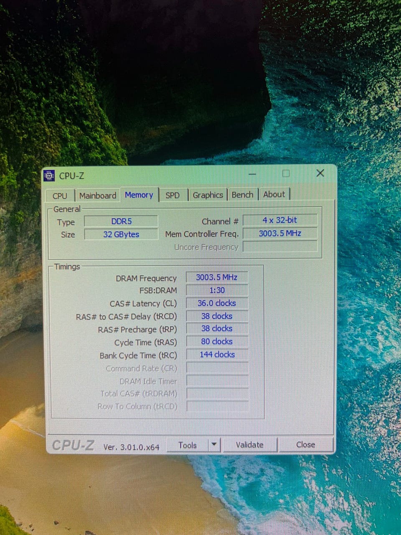Image resolution: width=401 pixels, height=535 pixels.
Task: Click the 32 GBytes size value
Action: pos(121,234)
